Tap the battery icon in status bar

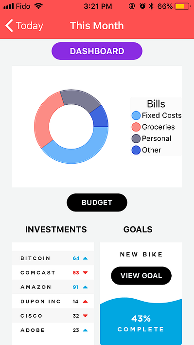pyautogui.click(x=183, y=6)
